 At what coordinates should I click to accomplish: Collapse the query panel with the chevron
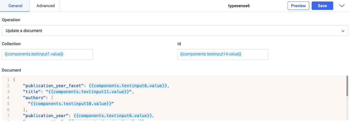tap(342, 6)
